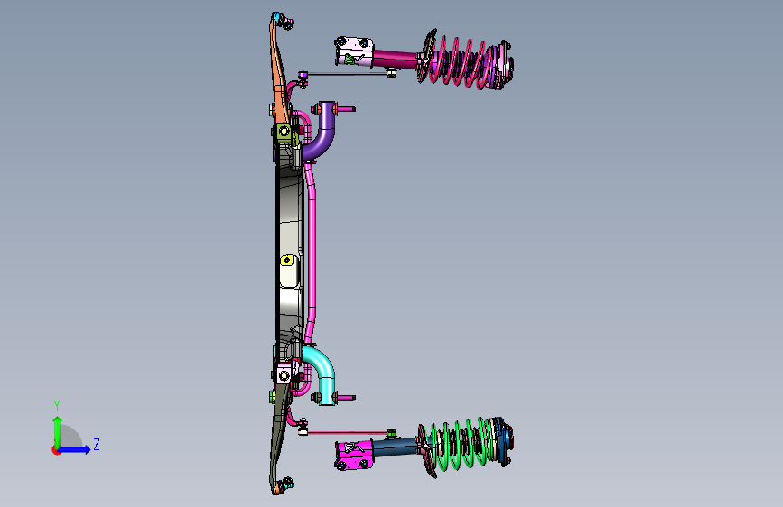The image size is (783, 507).
Task: Select the thin pink lower stabilizer link rod
Action: pos(348,432)
